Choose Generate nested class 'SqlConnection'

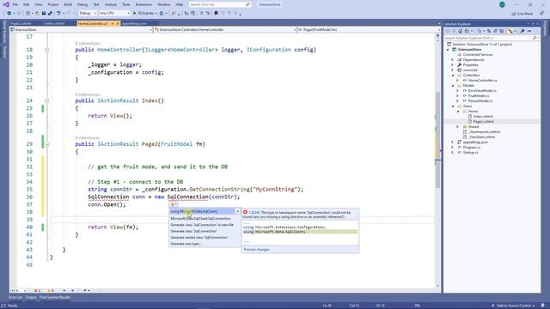199,238
